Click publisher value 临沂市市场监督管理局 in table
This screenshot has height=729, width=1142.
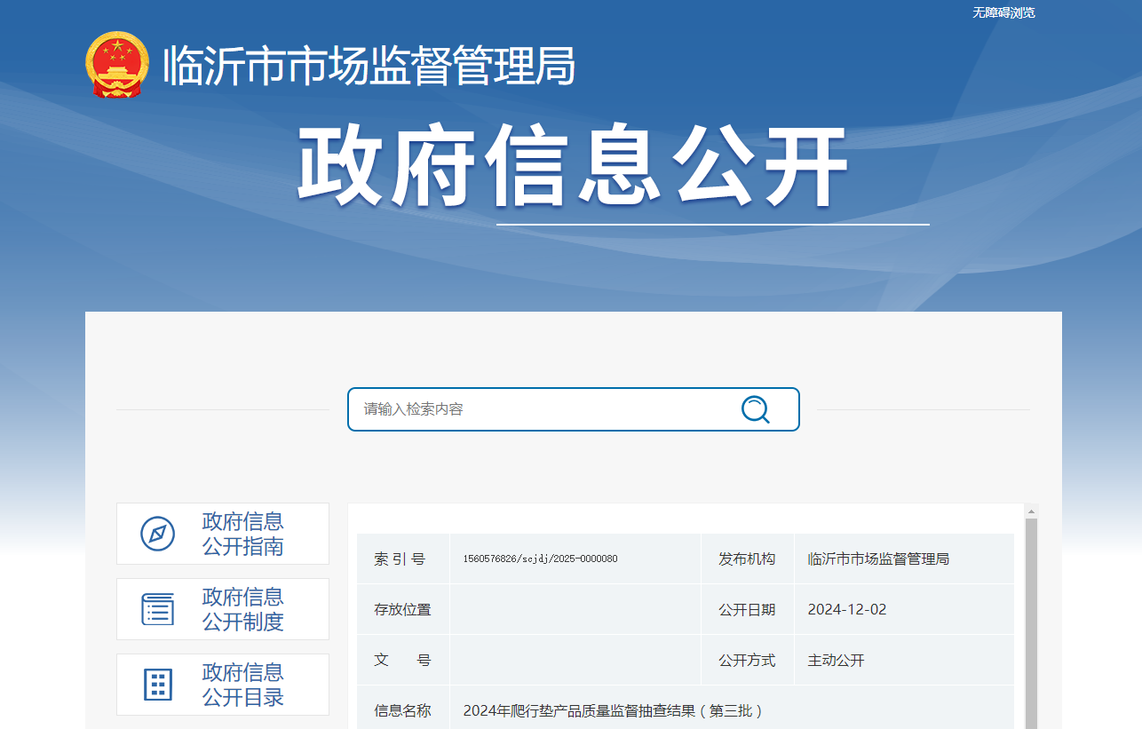coord(878,559)
